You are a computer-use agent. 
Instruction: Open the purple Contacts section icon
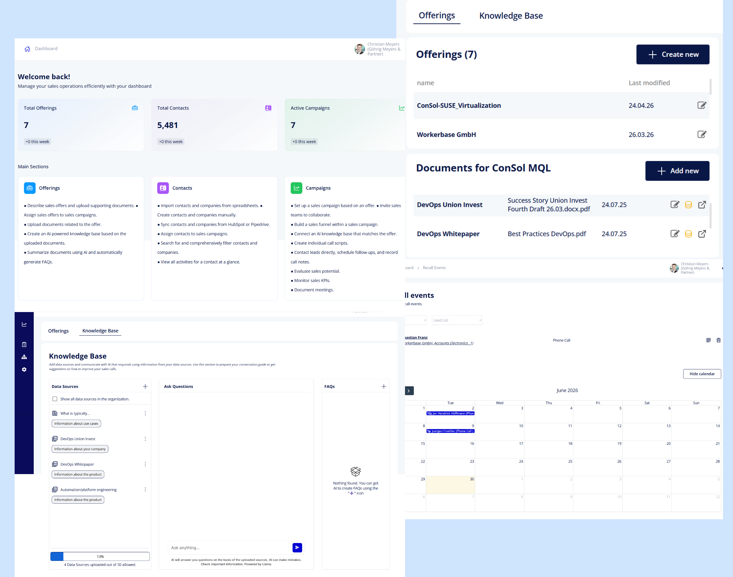point(163,188)
